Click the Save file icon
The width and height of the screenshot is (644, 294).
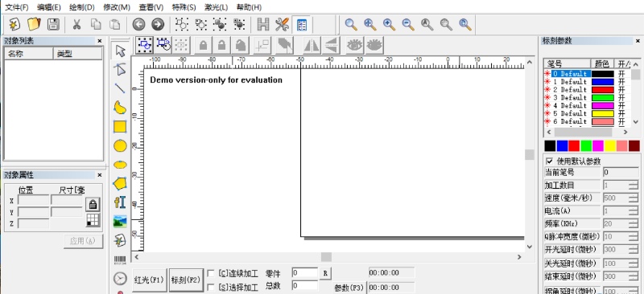54,25
